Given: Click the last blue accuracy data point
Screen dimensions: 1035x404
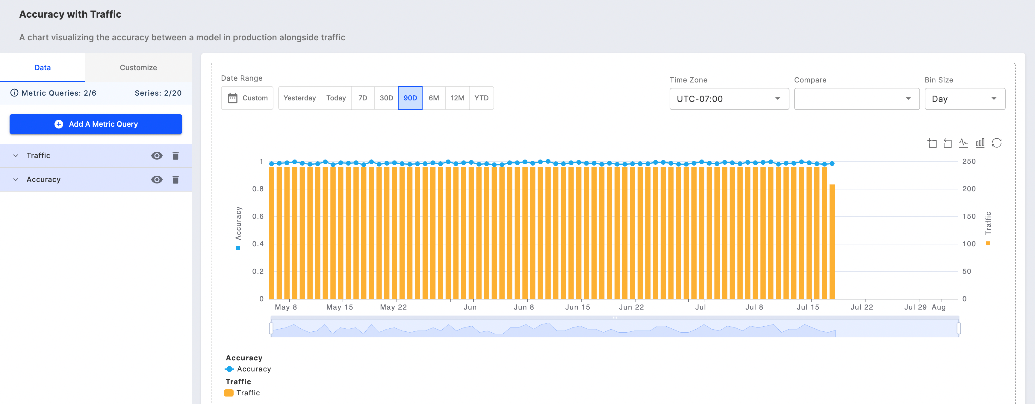Looking at the screenshot, I should point(832,163).
